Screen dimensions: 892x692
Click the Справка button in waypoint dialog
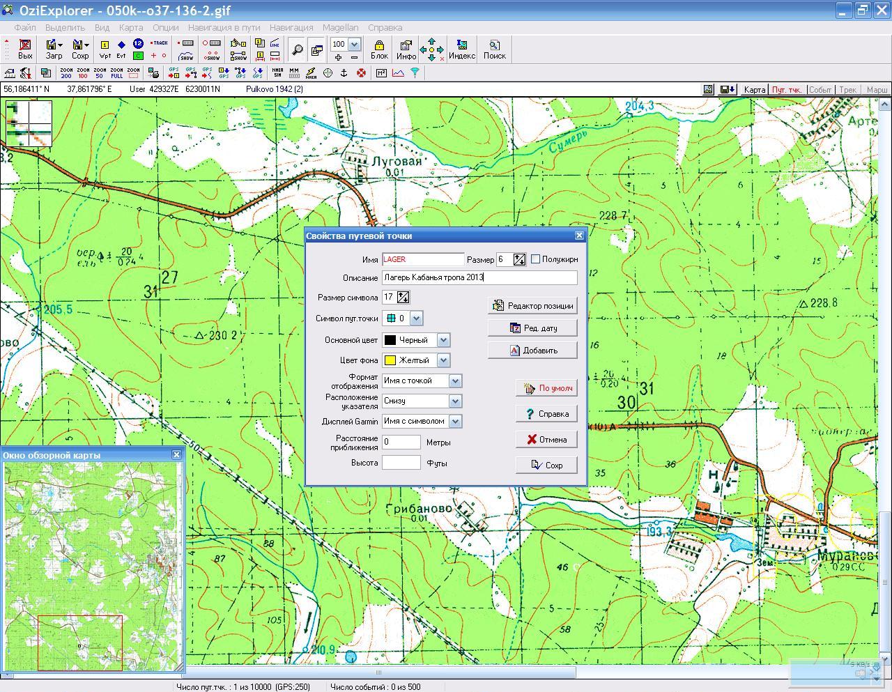click(547, 414)
